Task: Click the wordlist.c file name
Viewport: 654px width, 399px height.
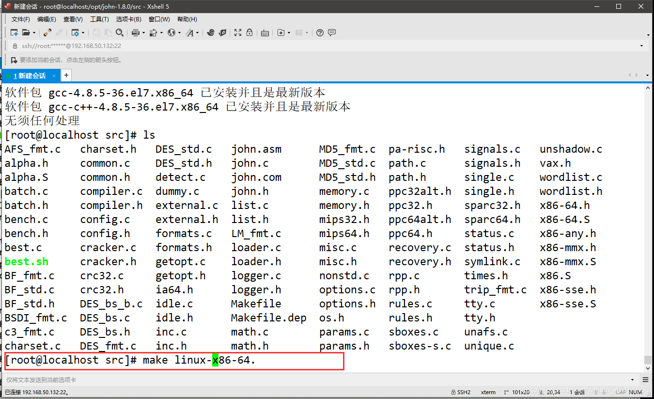Action: [x=571, y=177]
